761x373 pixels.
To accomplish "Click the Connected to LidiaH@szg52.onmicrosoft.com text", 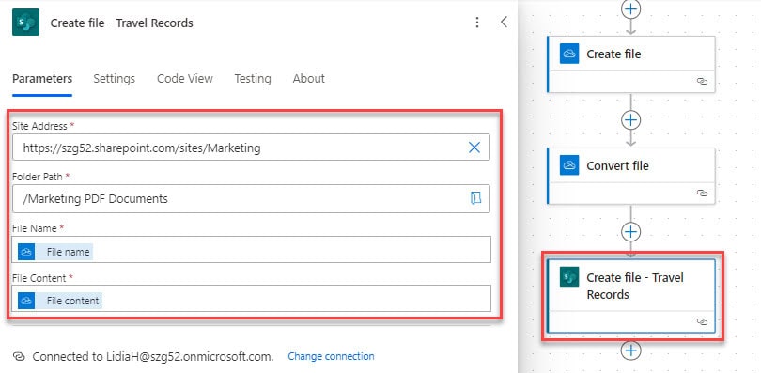I will 153,356.
